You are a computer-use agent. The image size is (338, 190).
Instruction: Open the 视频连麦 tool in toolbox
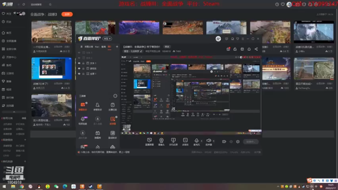82,121
